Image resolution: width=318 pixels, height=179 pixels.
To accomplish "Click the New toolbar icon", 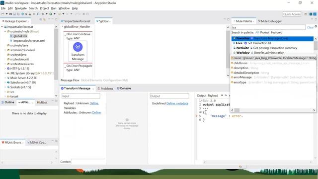I will click(x=3, y=14).
